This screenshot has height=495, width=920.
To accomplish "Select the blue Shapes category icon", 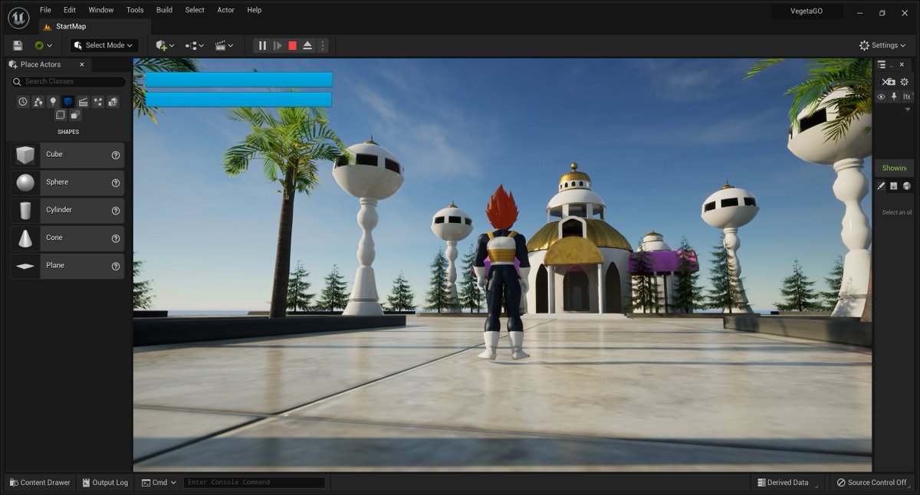I will tap(67, 101).
